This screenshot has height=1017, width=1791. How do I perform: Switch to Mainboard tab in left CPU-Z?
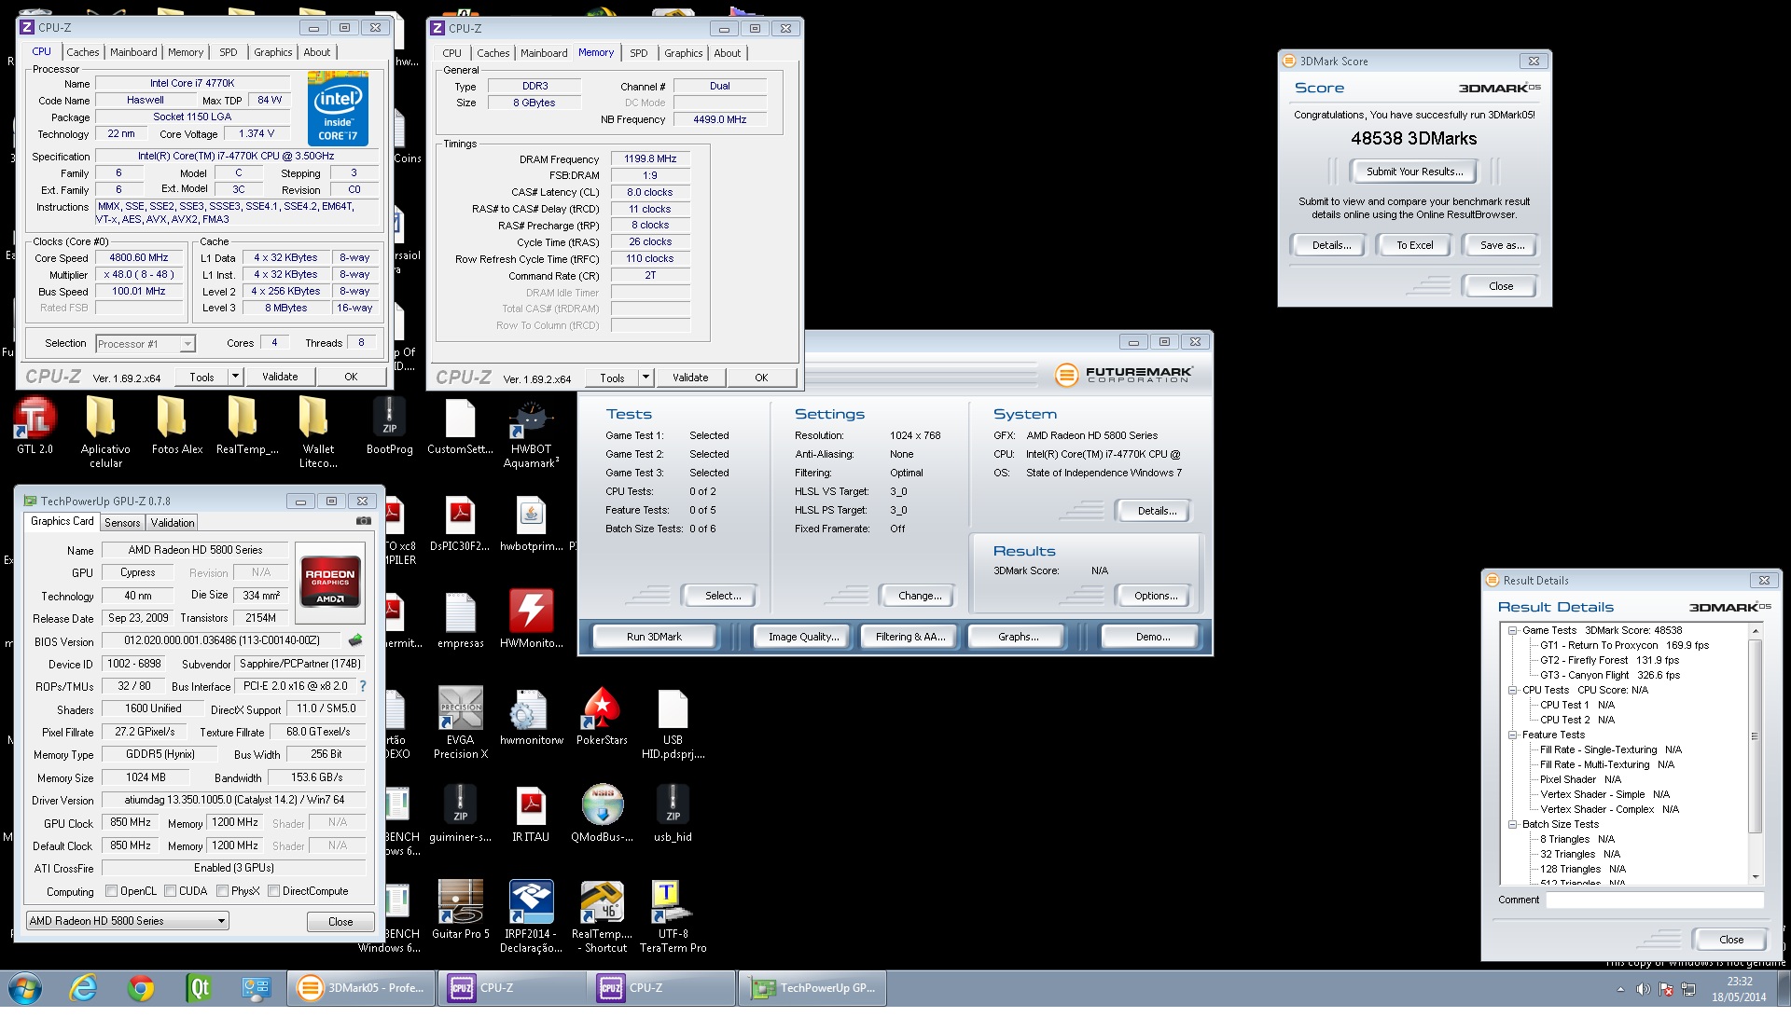click(x=133, y=53)
